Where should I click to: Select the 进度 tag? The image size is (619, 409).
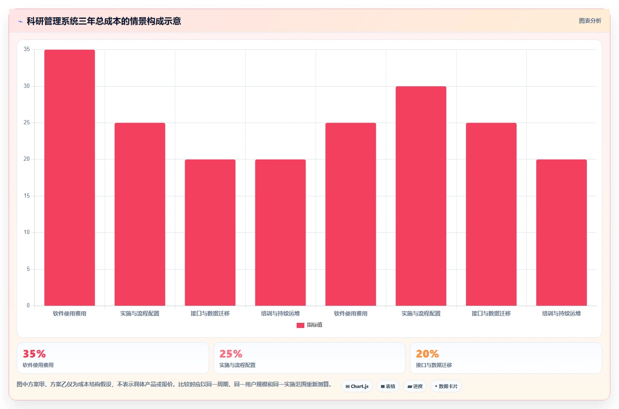pos(415,386)
